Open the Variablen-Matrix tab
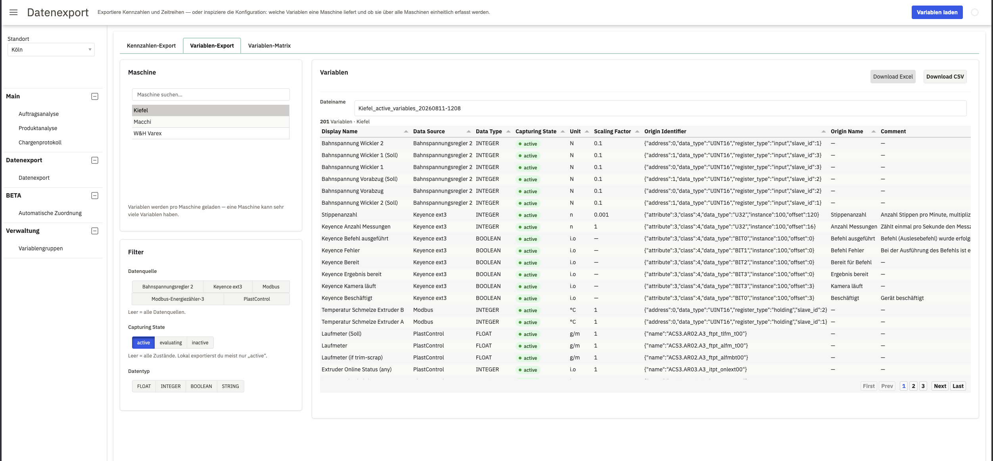993x461 pixels. (269, 46)
